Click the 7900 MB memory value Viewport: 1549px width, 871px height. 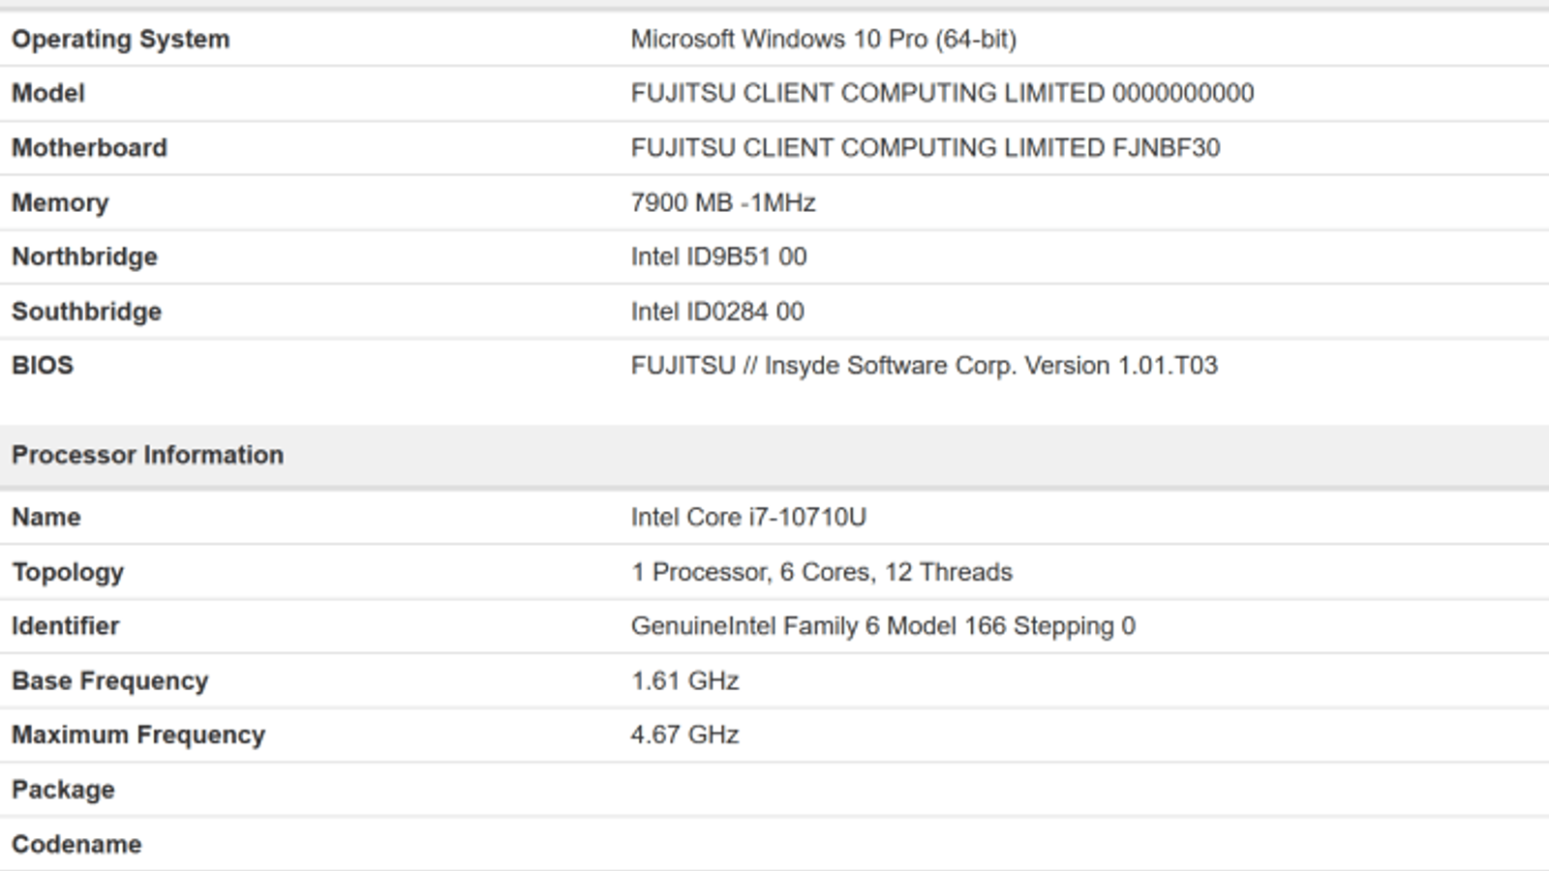722,203
